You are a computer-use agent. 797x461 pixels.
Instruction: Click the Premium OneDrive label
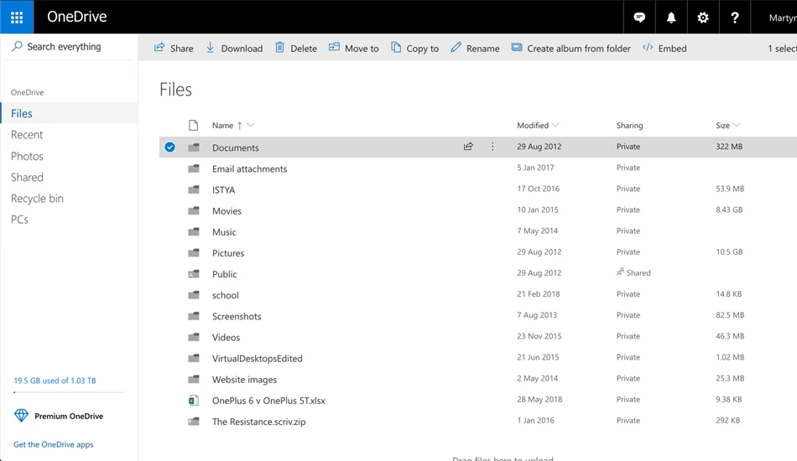pyautogui.click(x=69, y=416)
